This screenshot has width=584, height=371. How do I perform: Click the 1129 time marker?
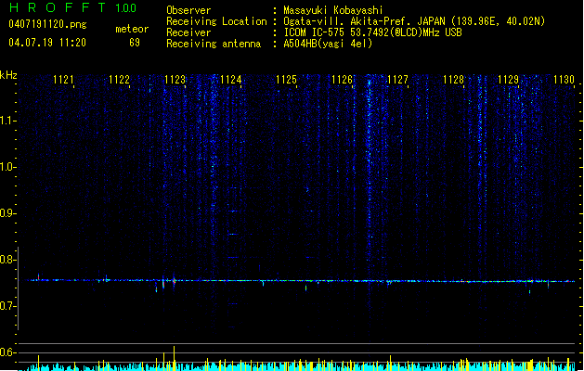[x=509, y=80]
